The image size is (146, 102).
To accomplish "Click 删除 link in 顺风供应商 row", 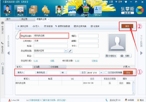I will point(128,83).
